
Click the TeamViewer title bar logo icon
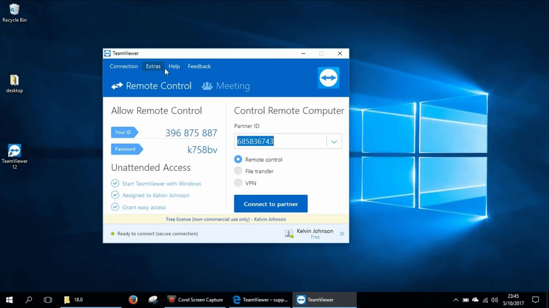coord(108,53)
